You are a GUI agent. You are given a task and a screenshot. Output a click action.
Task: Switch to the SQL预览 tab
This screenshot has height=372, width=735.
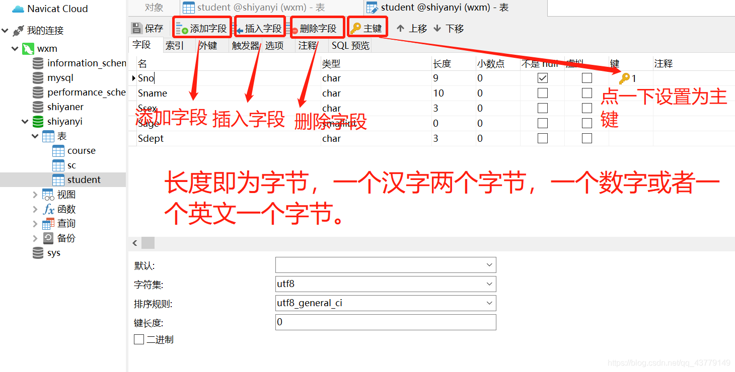click(351, 45)
